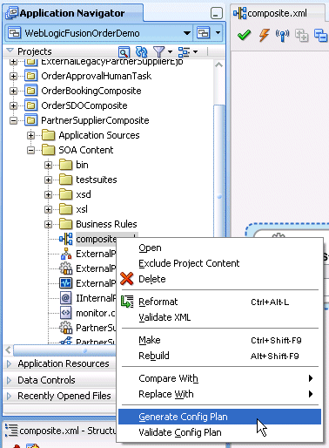
Task: Click the OrderApprovalHumanTask project icon
Action: 30,76
